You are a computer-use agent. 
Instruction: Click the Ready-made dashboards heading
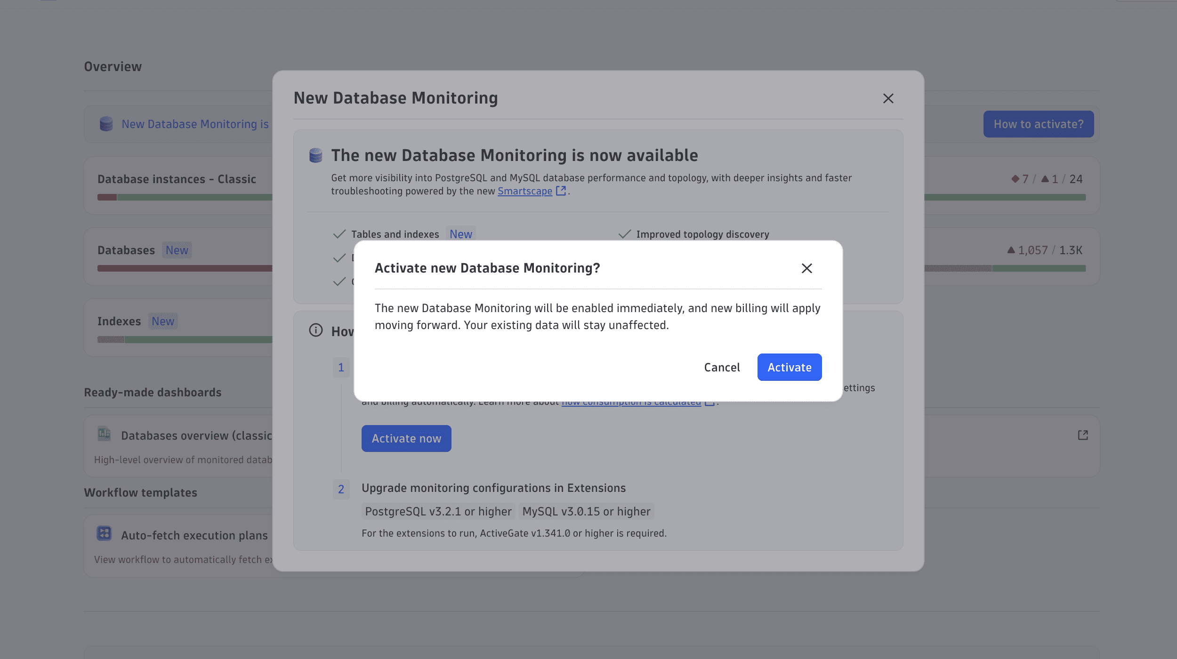tap(153, 392)
